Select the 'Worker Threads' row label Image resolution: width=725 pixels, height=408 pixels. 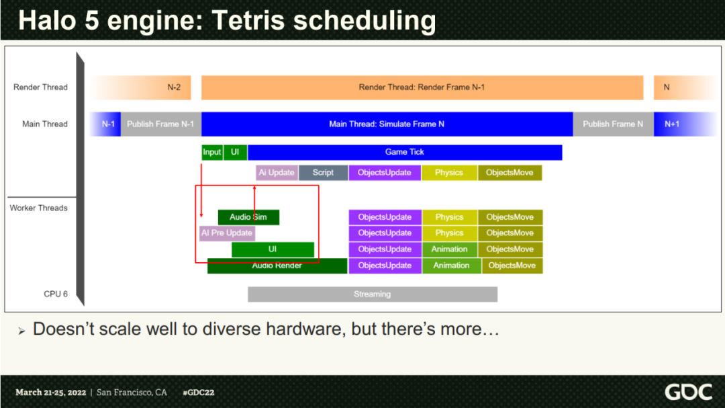38,208
